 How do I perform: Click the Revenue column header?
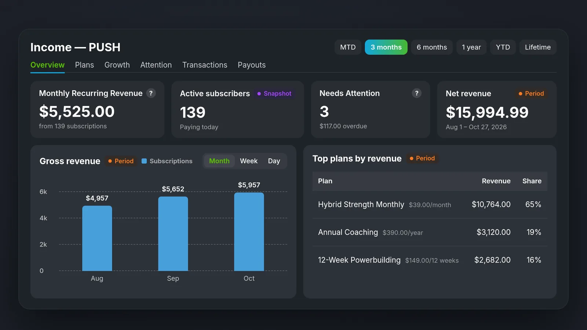[x=496, y=181]
